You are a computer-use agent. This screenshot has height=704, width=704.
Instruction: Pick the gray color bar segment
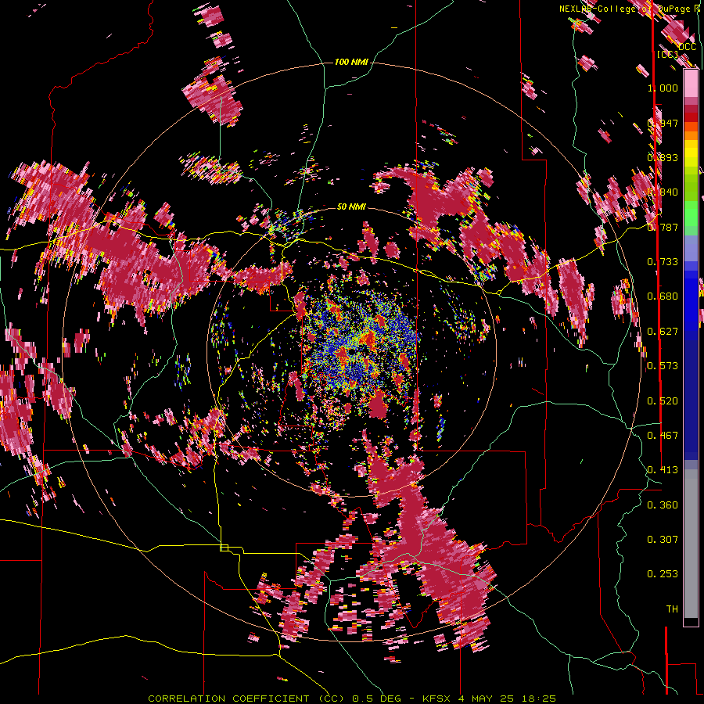pyautogui.click(x=691, y=544)
